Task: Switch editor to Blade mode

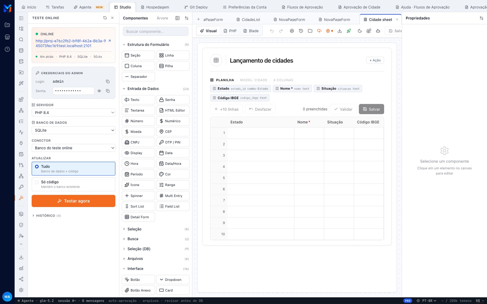Action: [x=251, y=31]
